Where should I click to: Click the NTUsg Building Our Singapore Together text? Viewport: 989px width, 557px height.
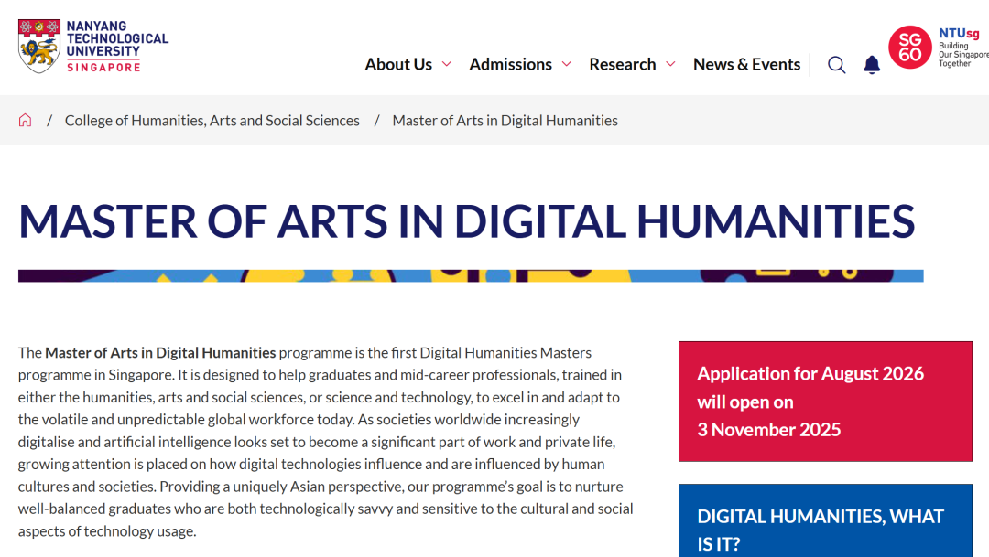[962, 48]
